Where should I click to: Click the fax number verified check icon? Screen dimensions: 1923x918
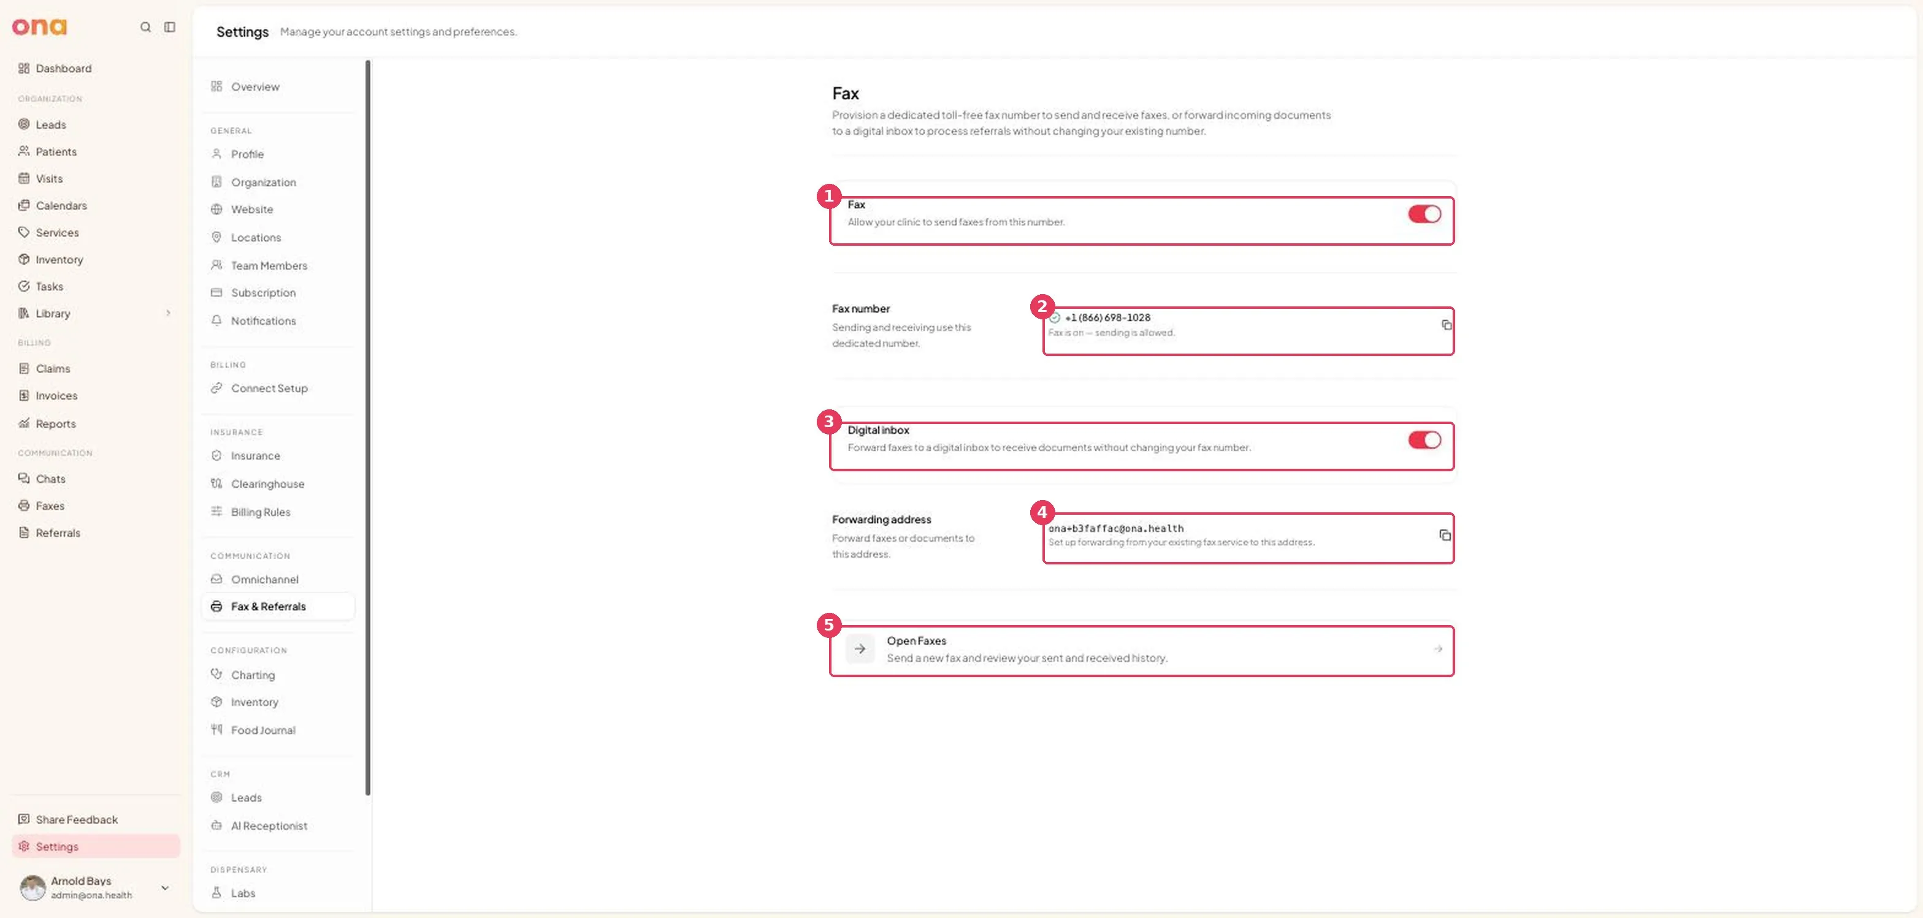coord(1054,317)
